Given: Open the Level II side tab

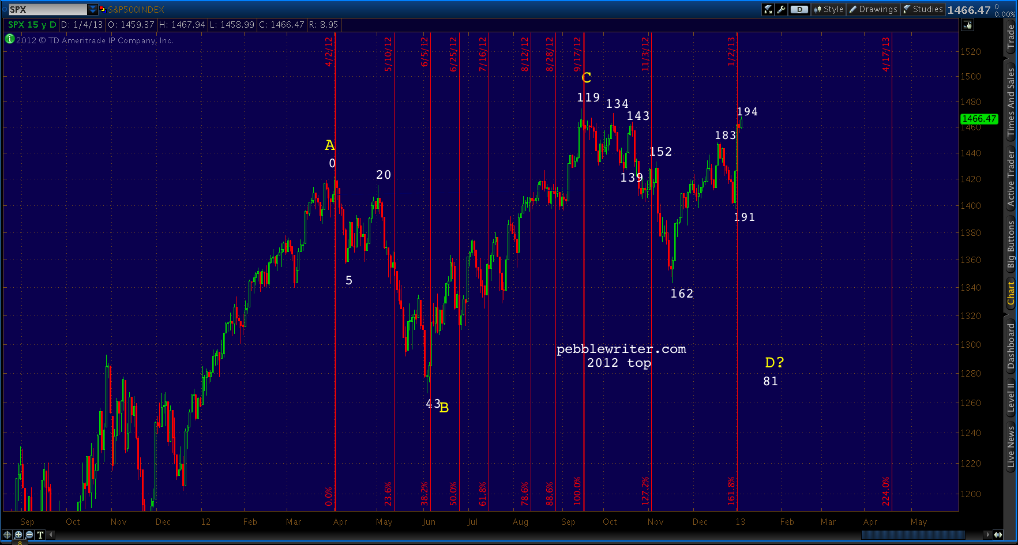Looking at the screenshot, I should [x=1011, y=398].
